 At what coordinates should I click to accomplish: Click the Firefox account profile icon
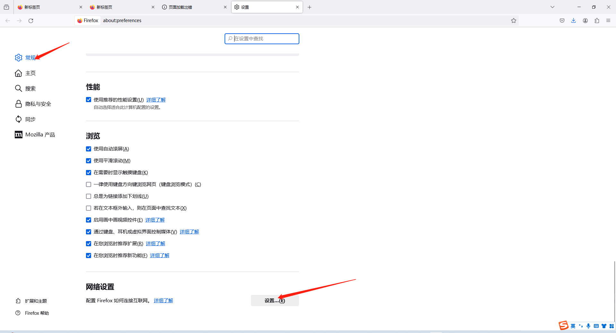tap(585, 20)
